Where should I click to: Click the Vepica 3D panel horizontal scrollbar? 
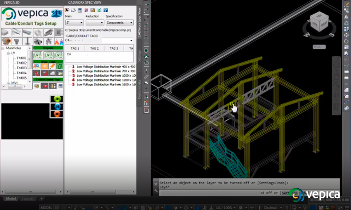pos(32,192)
